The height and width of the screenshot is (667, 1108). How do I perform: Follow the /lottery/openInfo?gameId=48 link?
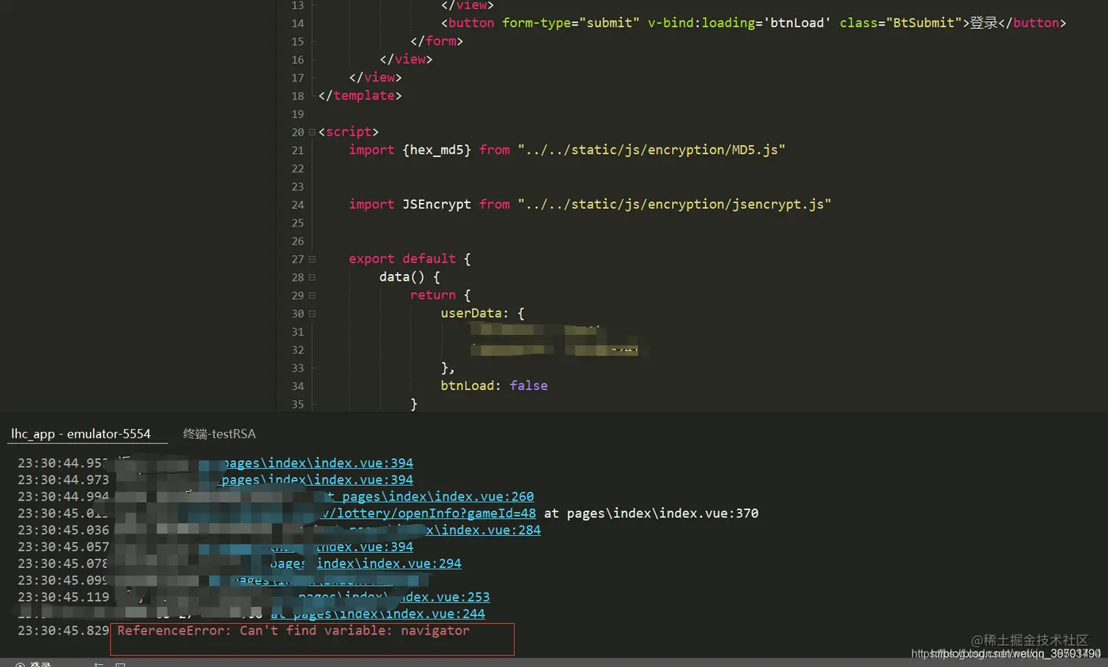429,514
